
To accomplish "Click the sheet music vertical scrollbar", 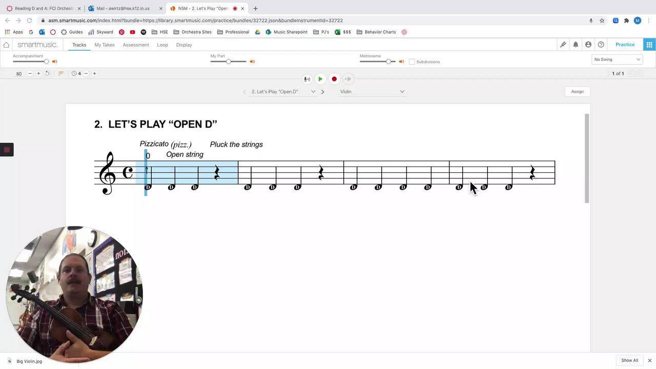I will pyautogui.click(x=587, y=158).
